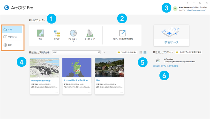Open the Wellington Buildings project thumbnail

(x=44, y=68)
